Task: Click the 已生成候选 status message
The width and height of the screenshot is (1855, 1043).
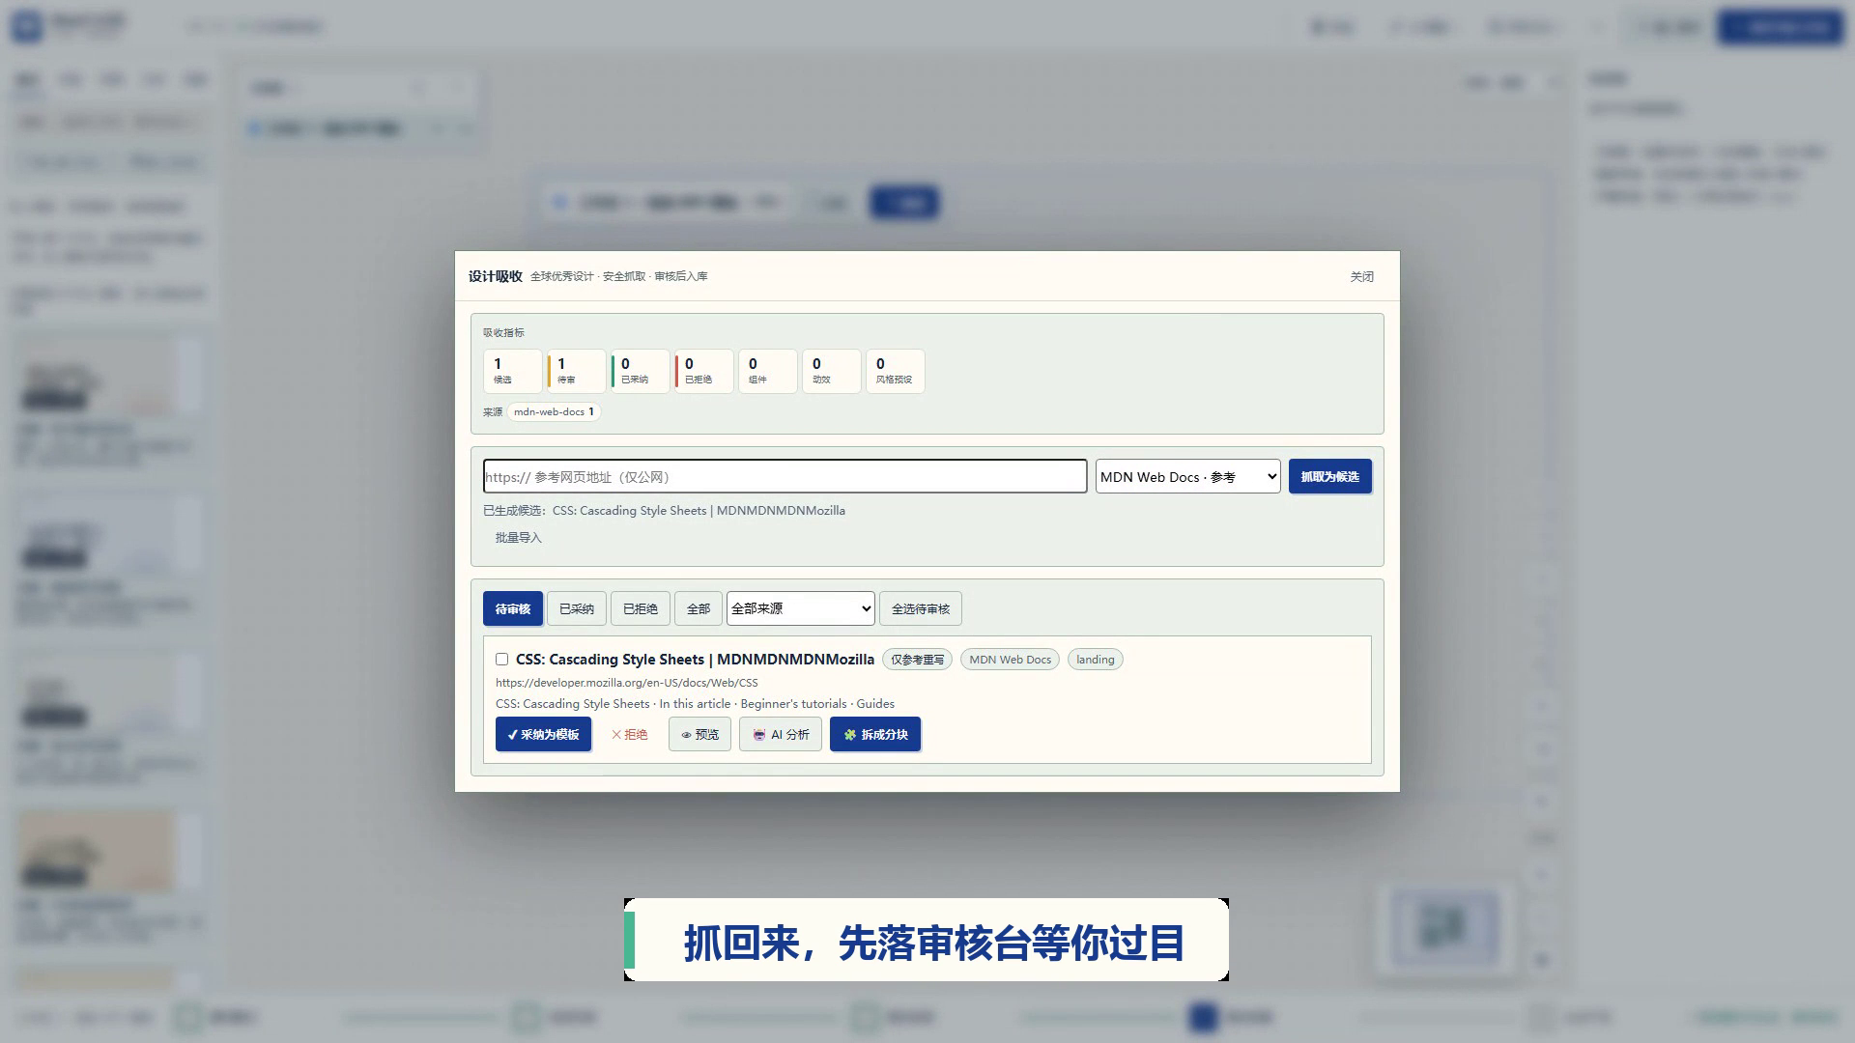Action: (664, 511)
